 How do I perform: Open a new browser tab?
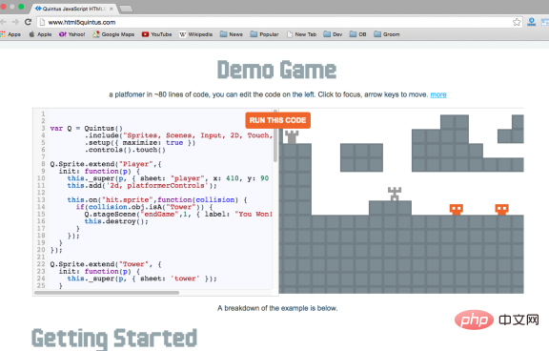point(126,9)
